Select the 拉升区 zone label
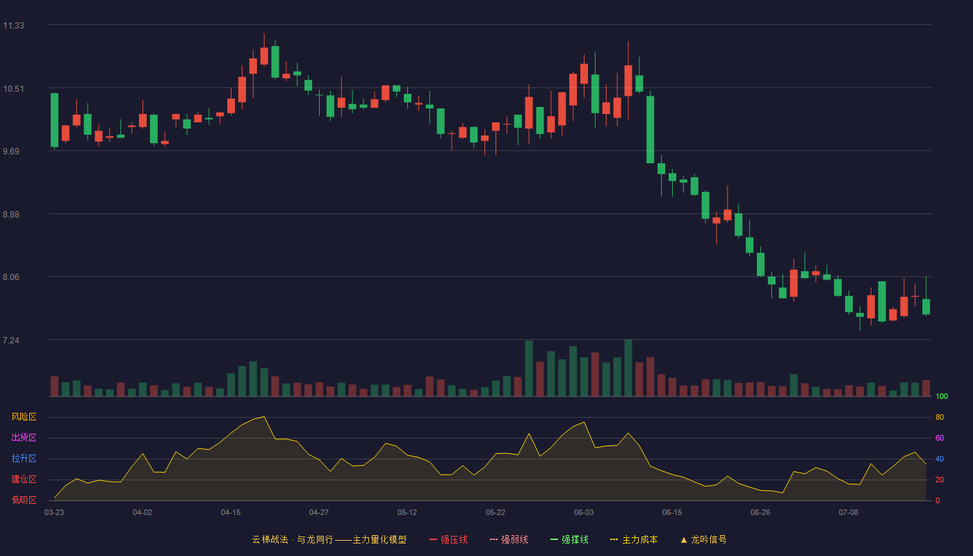This screenshot has height=556, width=973. 24,459
